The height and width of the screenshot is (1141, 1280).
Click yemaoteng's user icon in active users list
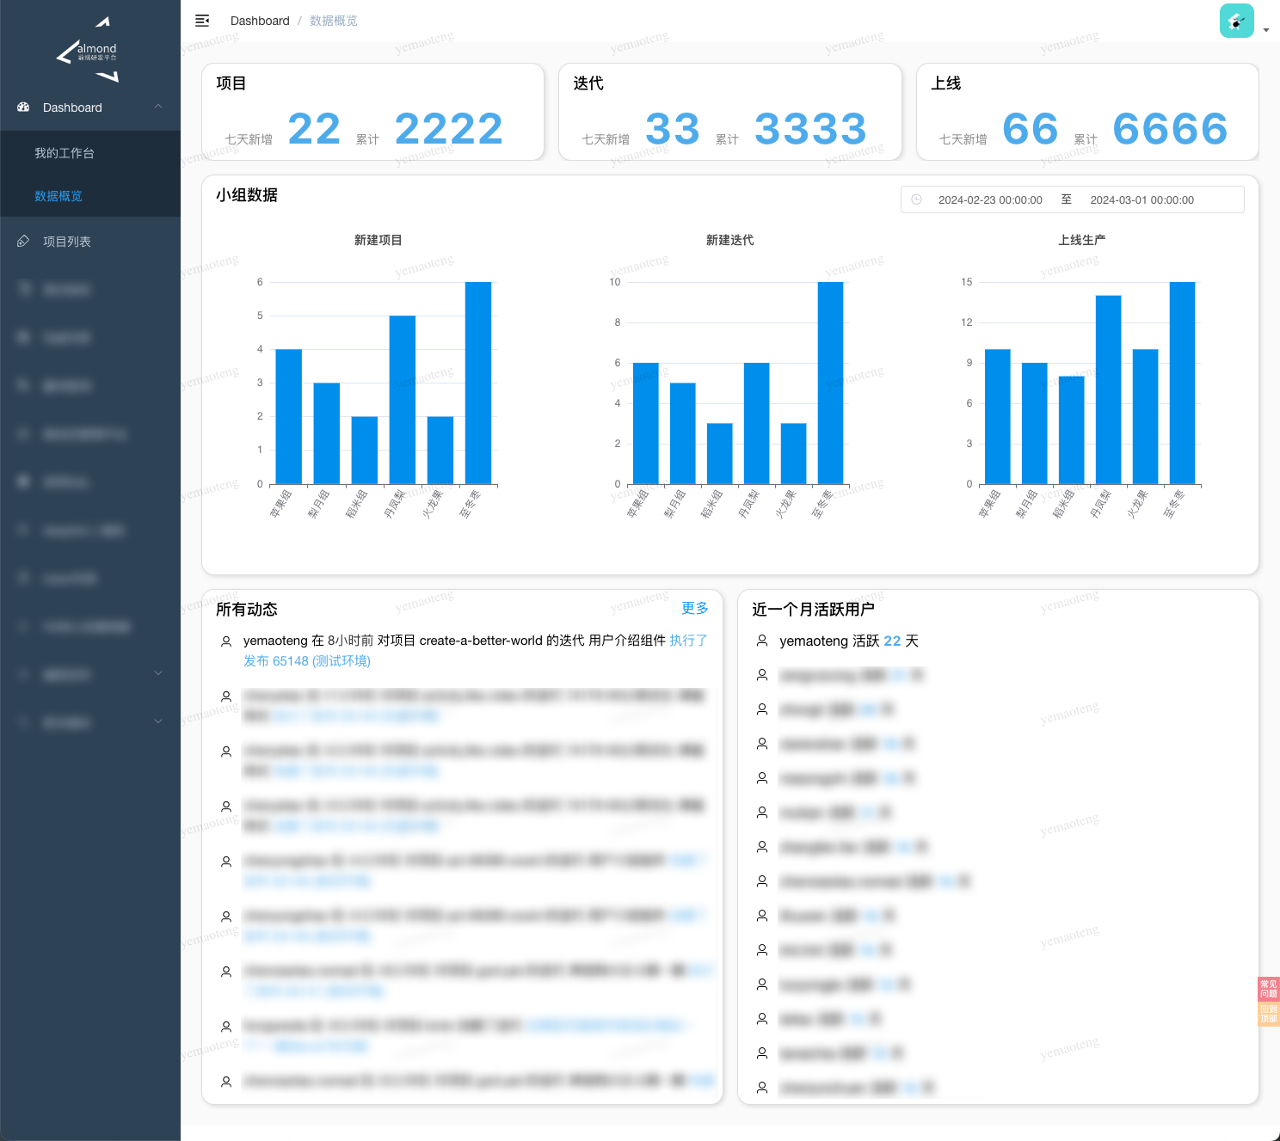[761, 640]
